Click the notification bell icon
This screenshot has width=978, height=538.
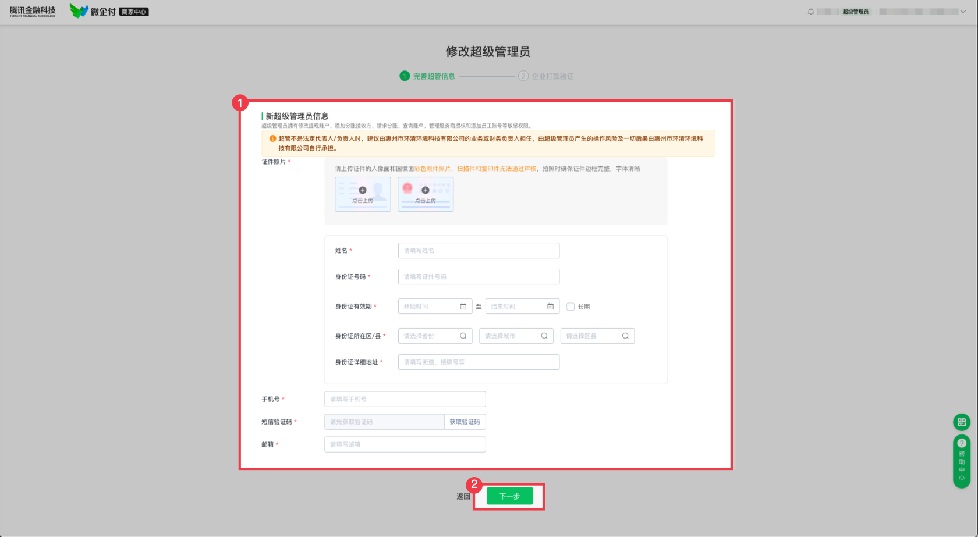click(811, 12)
